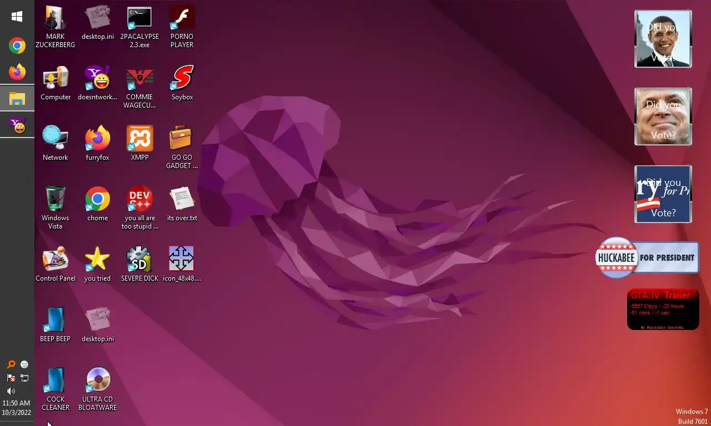This screenshot has height=426, width=711.
Task: Select the furryfox desktop shortcut
Action: tap(98, 144)
